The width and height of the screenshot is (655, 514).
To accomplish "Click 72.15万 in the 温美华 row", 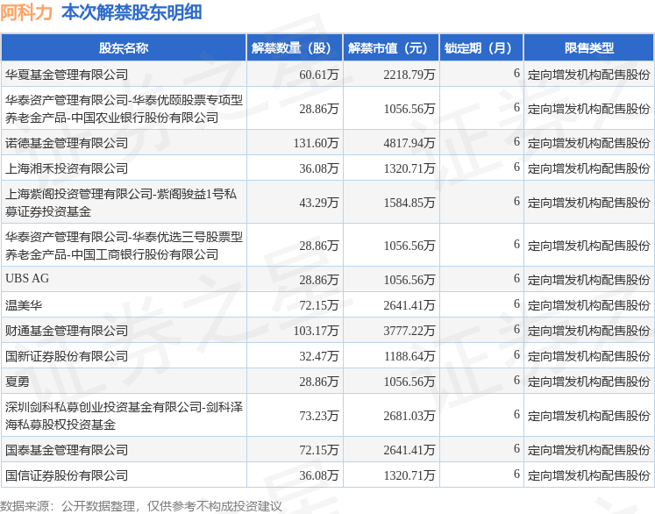I will tap(318, 305).
